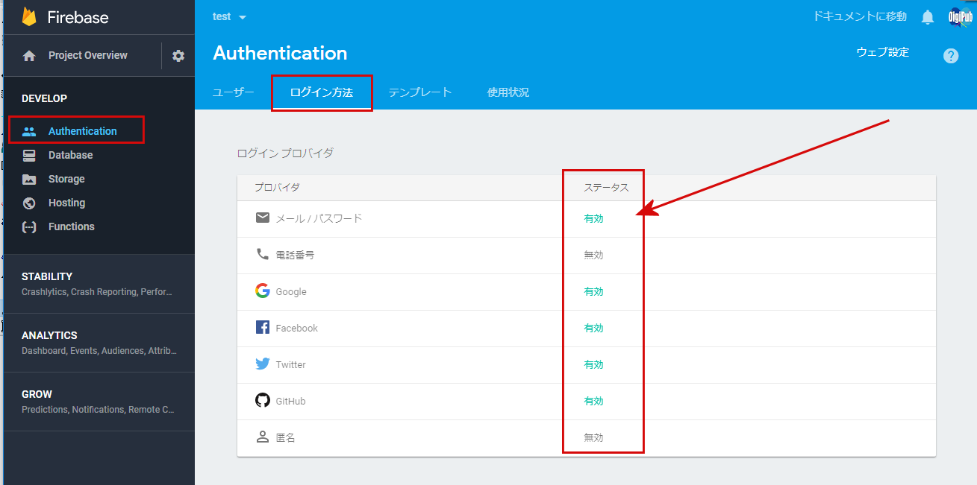Expand the STABILITY section

tap(99, 284)
